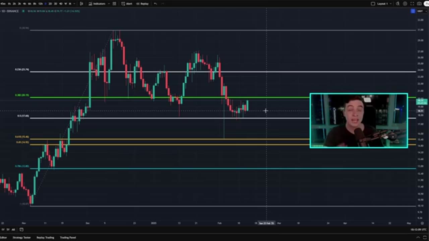Take a chart snapshot with camera icon
Viewport: 429px width, 241px height.
point(419,4)
